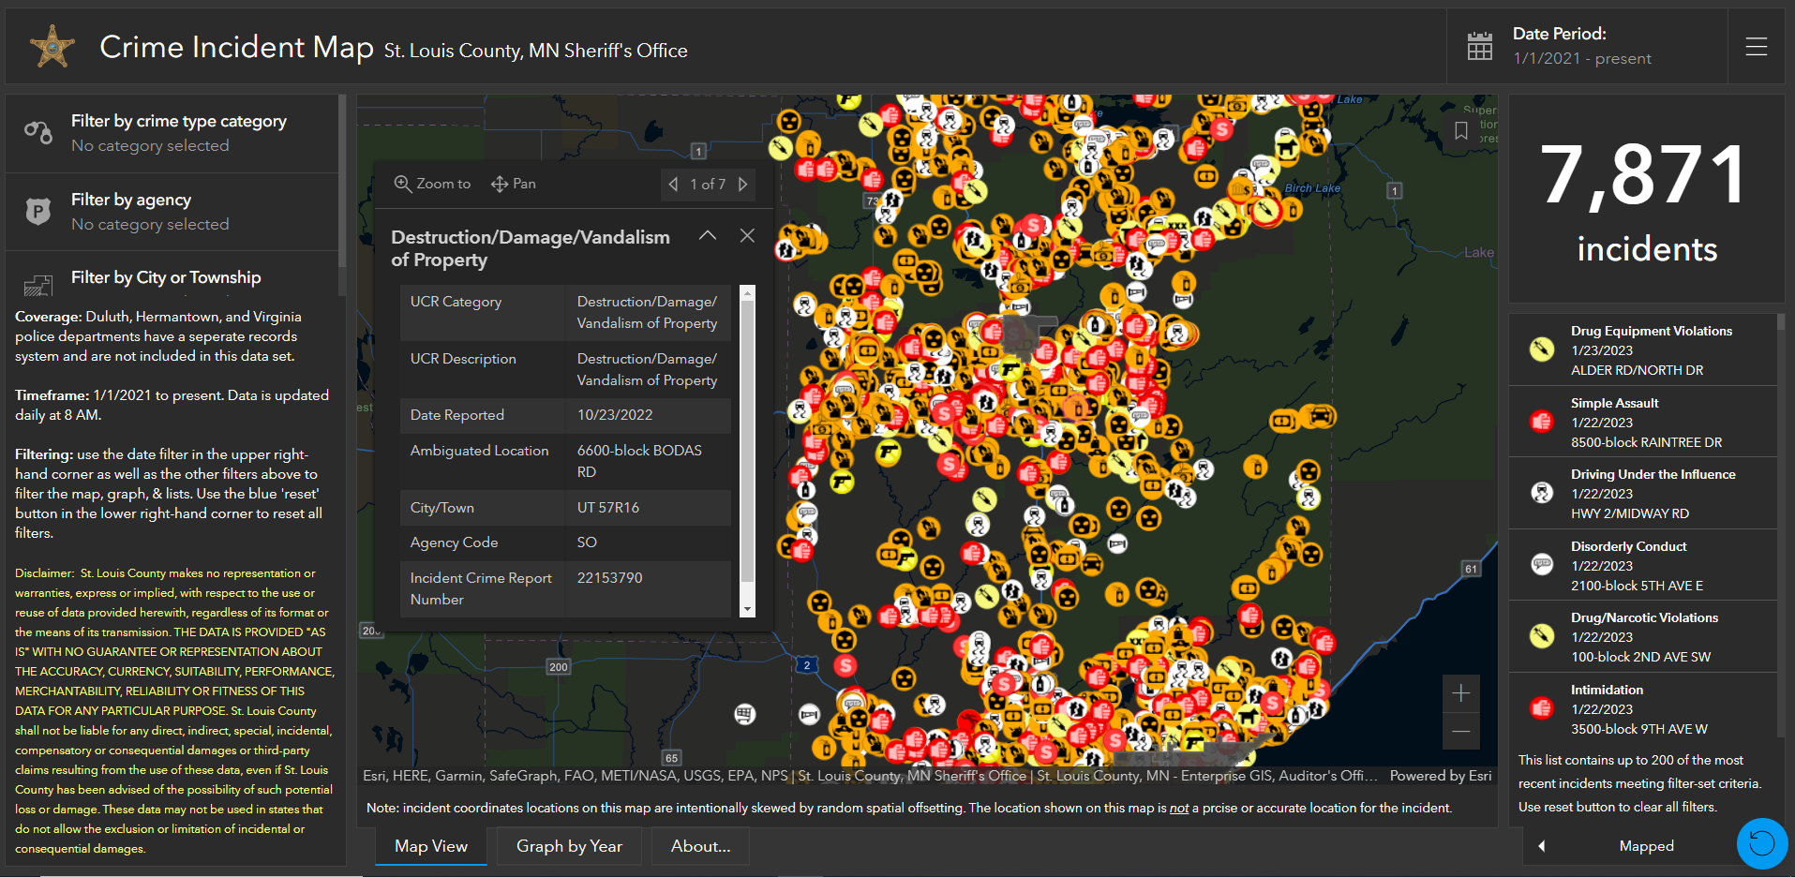
Task: Click Driving Under the Influence list icon
Action: tap(1542, 493)
